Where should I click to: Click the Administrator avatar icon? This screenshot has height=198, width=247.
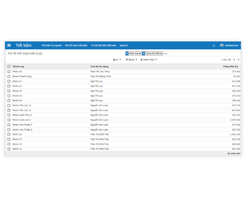(222, 45)
